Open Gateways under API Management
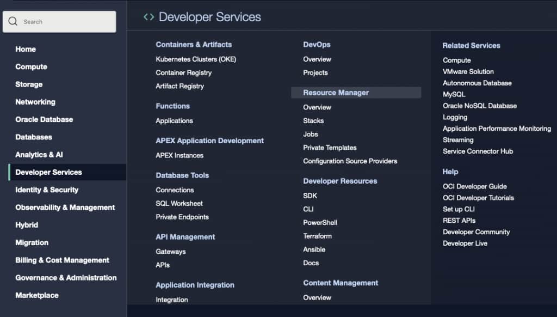Screen dimensions: 557x317 170,252
